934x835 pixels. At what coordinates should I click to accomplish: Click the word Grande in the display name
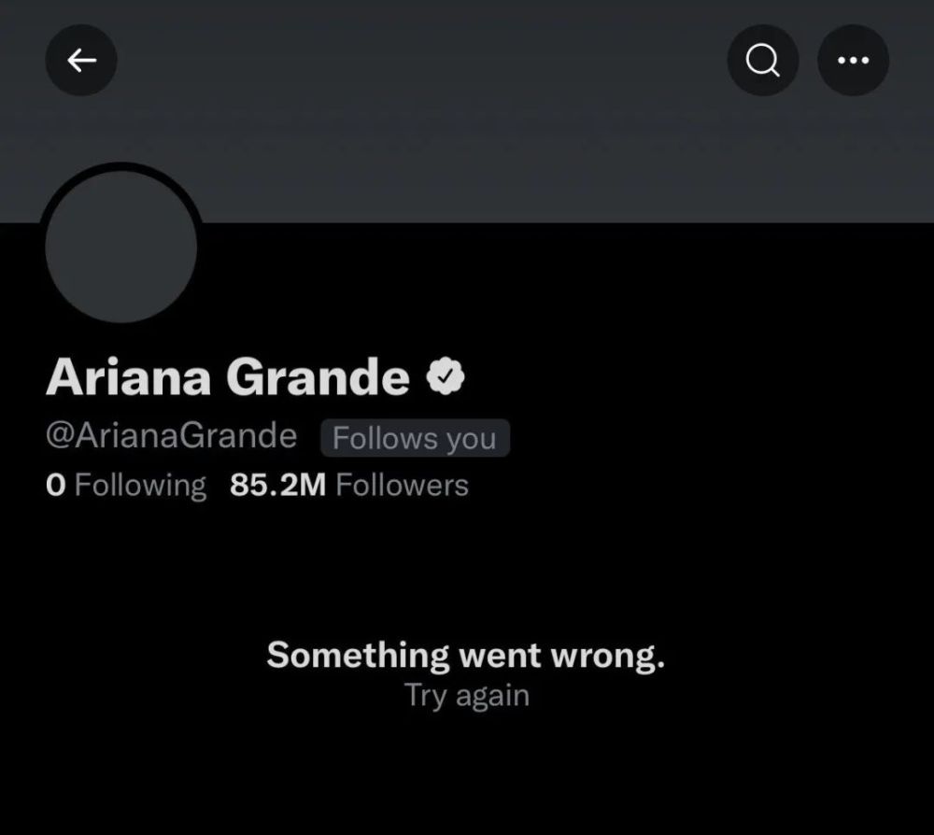tap(318, 377)
